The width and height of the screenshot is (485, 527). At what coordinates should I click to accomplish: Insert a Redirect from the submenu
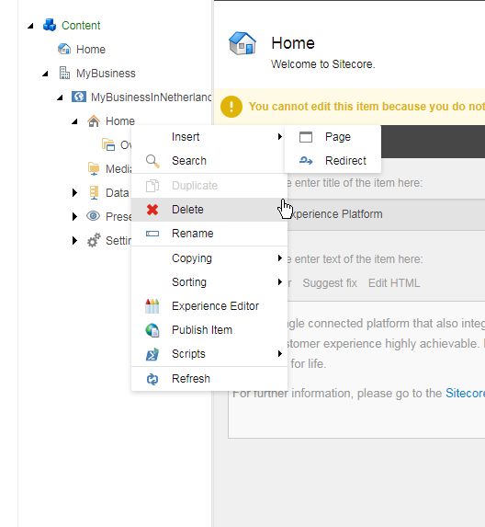(x=333, y=161)
